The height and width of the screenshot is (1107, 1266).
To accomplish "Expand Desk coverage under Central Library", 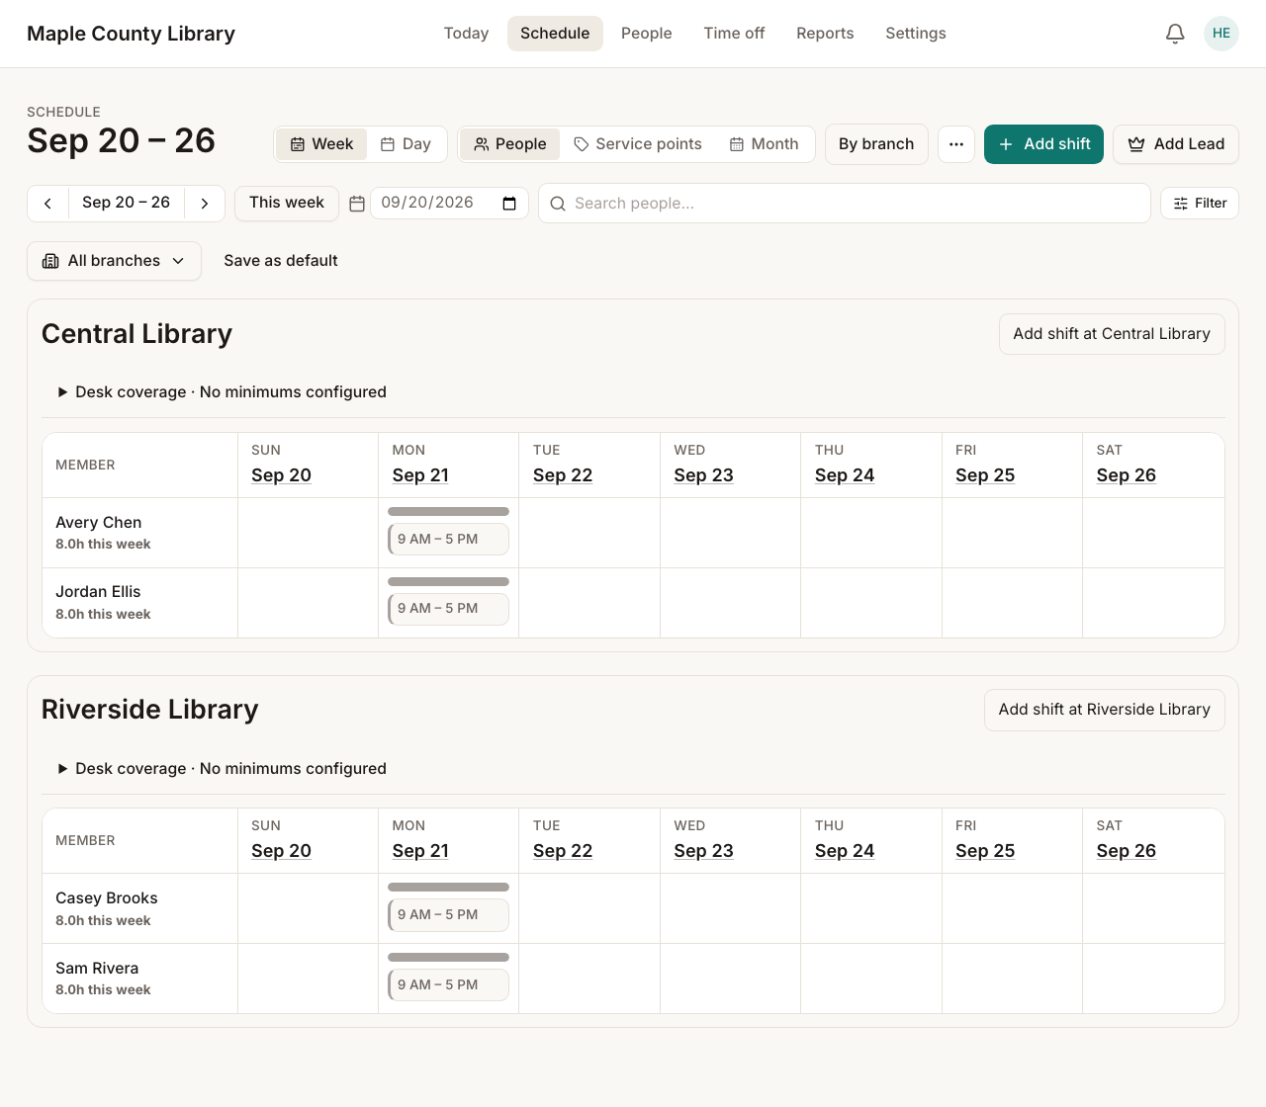I will pos(223,392).
